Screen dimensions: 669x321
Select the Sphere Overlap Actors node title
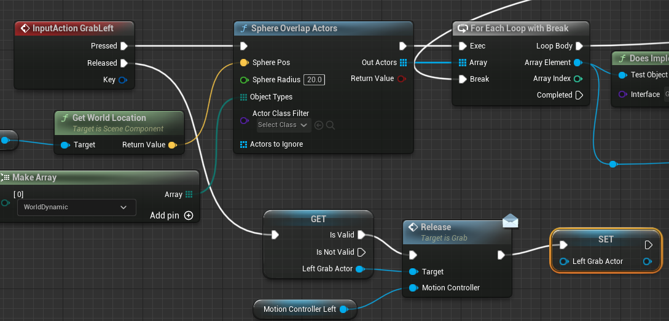click(x=294, y=29)
